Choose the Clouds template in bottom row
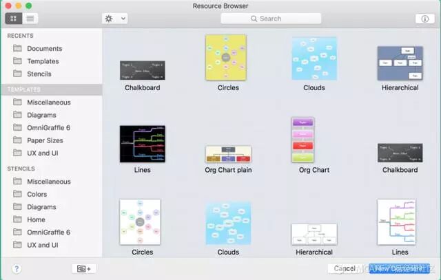 click(228, 223)
